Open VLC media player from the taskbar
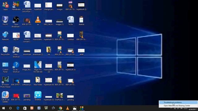This screenshot has width=198, height=111. click(67, 108)
